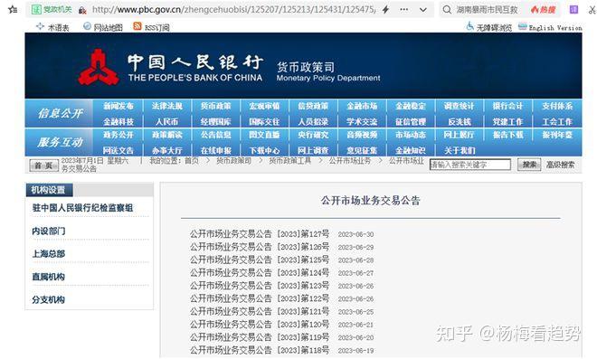Open the 公告信息 menu item
597x359 pixels.
point(216,135)
